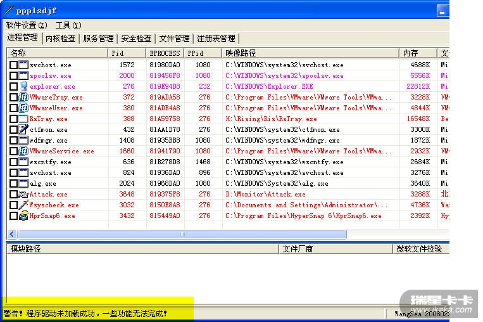Sort by the Pid column header
This screenshot has height=322, width=483.
(127, 53)
